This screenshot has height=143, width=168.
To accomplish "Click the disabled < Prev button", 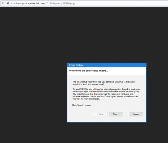I will click(100, 114).
